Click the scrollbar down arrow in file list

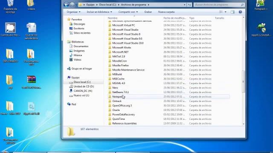coord(244,124)
